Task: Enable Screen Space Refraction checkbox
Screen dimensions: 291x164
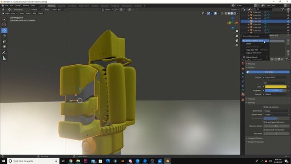Action: [265, 122]
